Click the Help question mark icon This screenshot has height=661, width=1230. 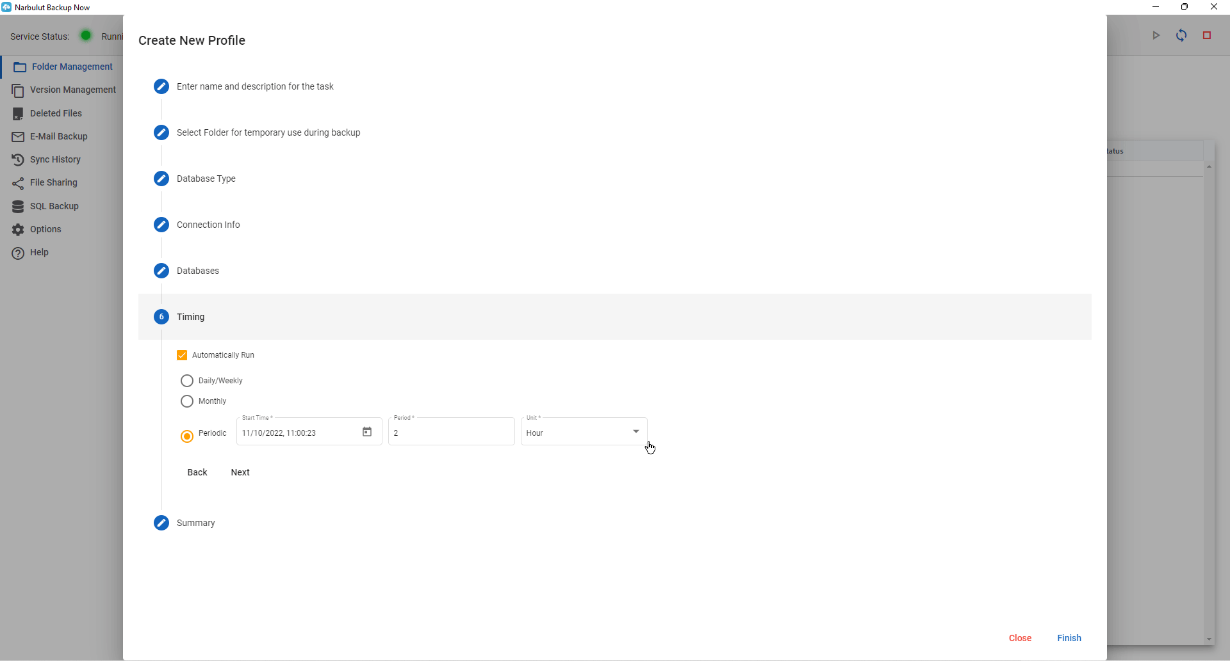(18, 253)
